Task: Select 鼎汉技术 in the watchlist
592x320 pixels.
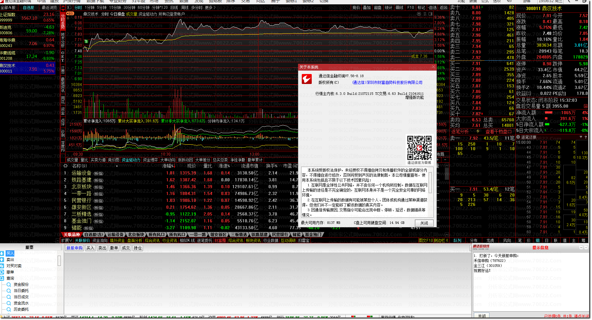Action: tap(28, 68)
